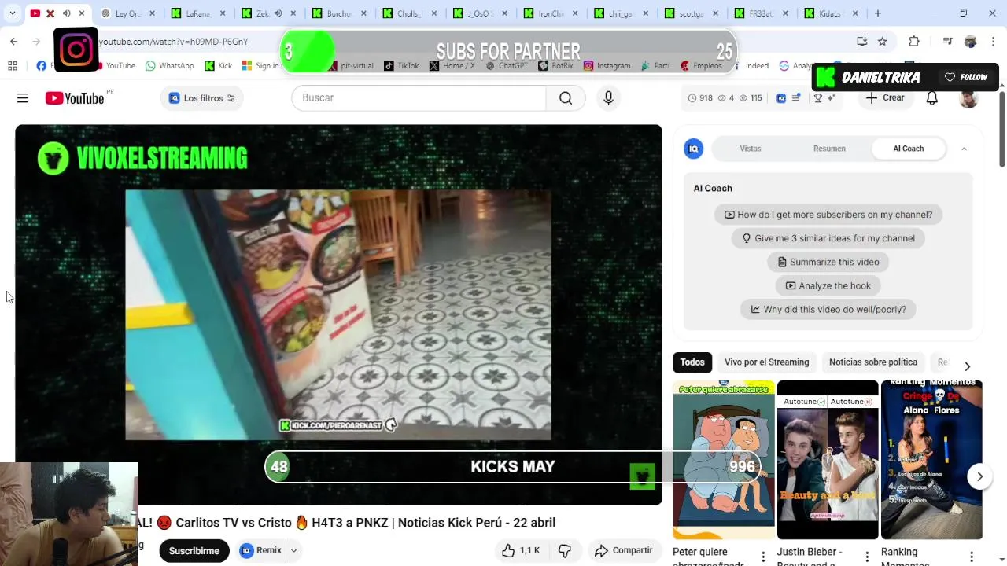Open the browser extensions puzzle icon
This screenshot has height=566, width=1007.
coord(913,42)
